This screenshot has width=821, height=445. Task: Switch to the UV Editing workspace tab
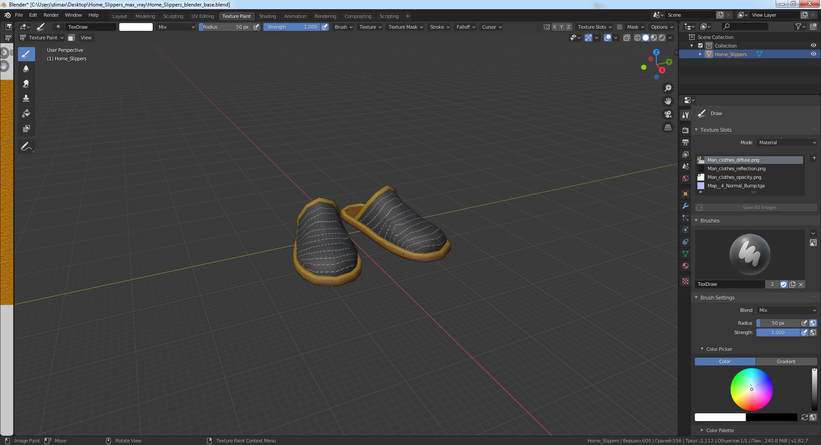click(203, 16)
